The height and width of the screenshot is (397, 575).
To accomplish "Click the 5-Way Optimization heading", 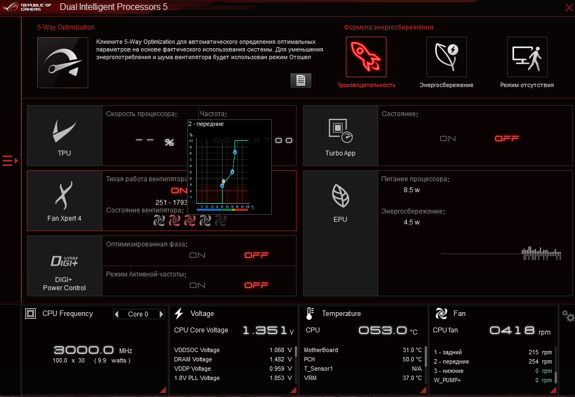I will (x=66, y=27).
